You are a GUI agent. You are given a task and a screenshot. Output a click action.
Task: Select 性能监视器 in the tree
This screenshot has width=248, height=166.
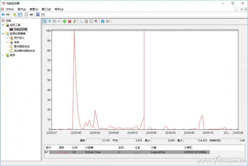point(20,29)
